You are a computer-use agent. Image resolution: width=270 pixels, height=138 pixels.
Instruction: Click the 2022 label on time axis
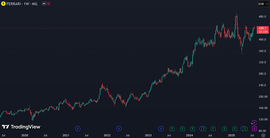107,136
